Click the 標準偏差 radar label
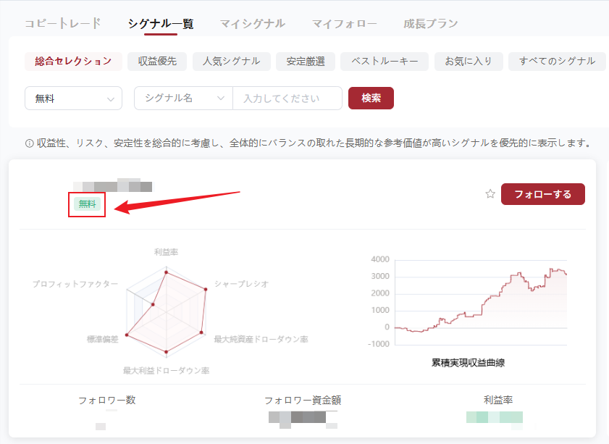The width and height of the screenshot is (609, 444). click(103, 339)
